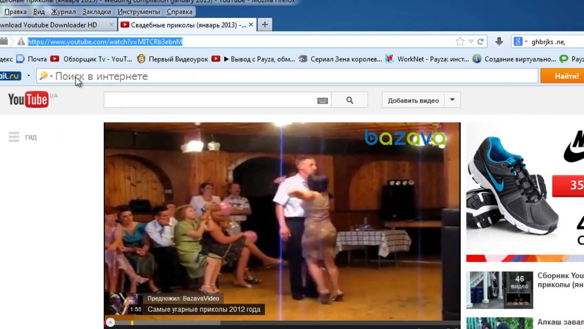The image size is (584, 329).
Task: Open the Сериал Зена королев... bookmark
Action: [340, 59]
